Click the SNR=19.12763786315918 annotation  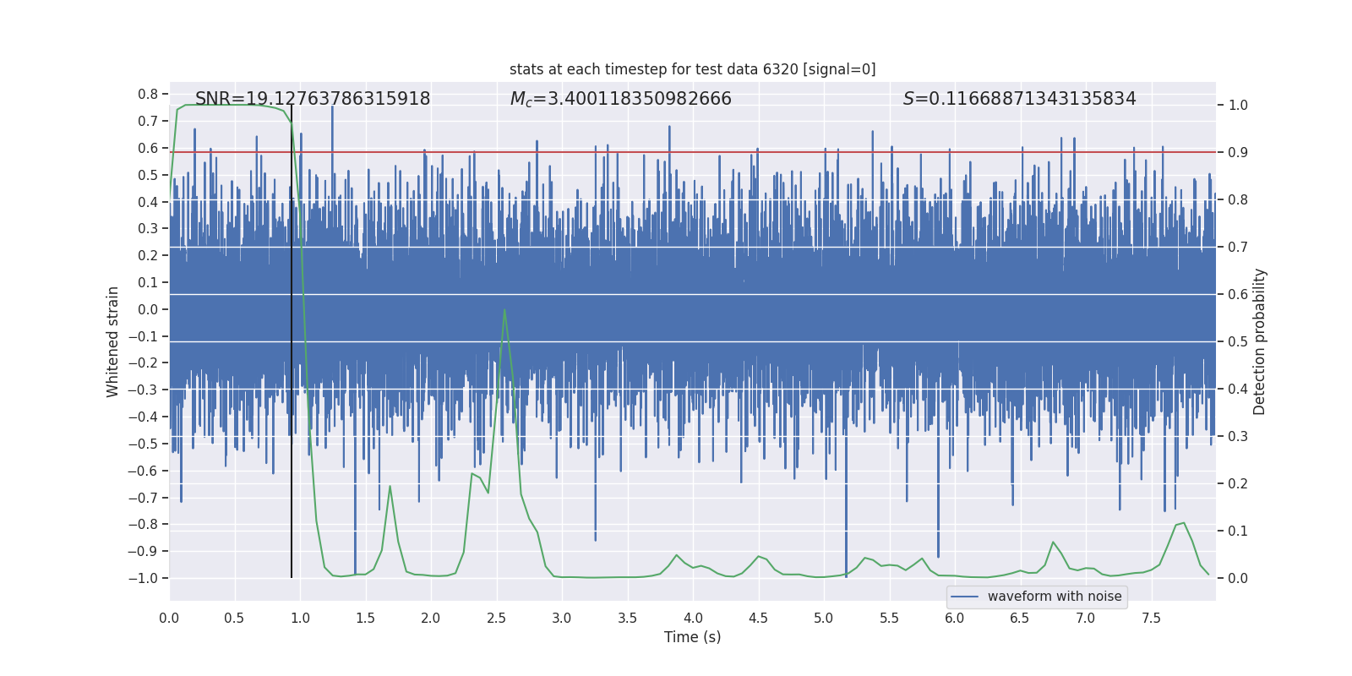click(313, 99)
